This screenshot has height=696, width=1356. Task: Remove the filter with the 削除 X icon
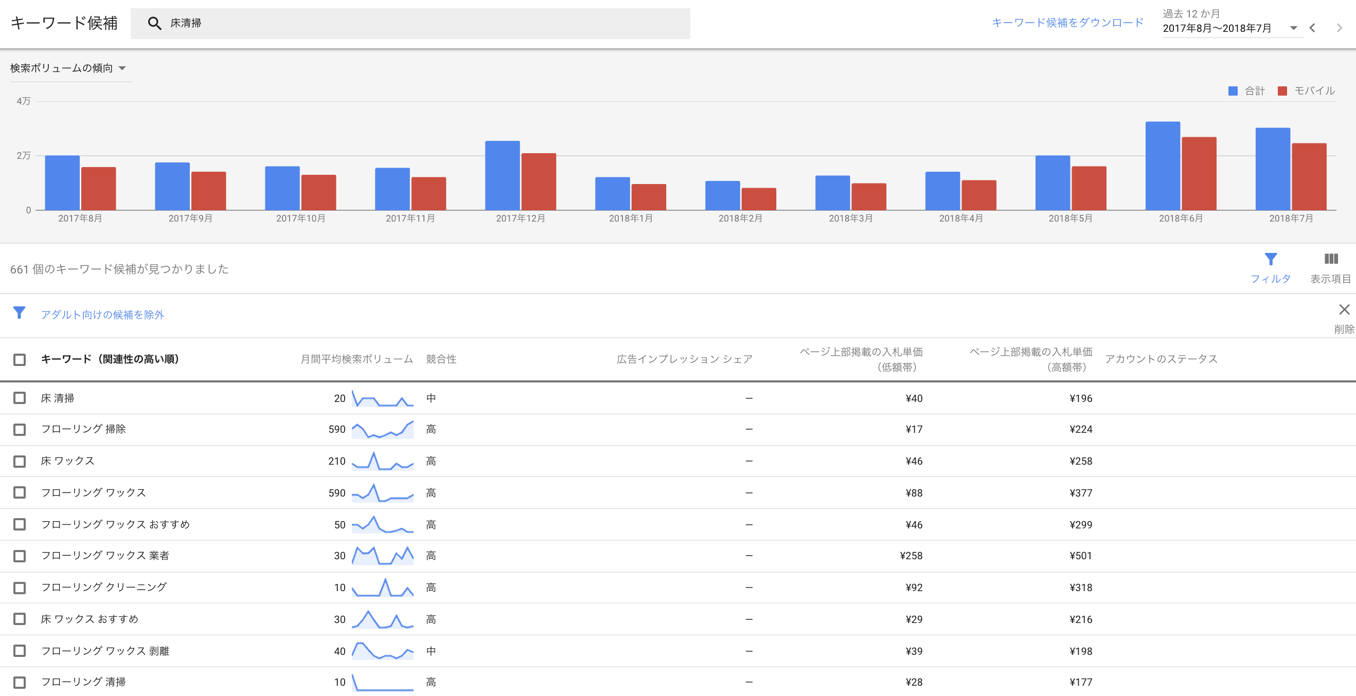click(1344, 310)
